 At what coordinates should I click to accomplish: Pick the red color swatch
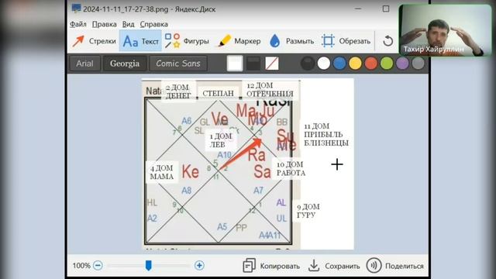tap(371, 64)
